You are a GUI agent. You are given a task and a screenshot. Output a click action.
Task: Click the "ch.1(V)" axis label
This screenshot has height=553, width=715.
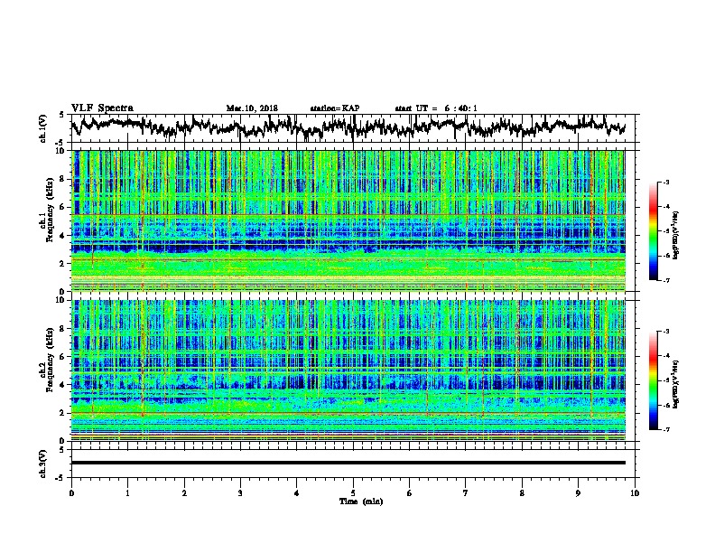click(43, 128)
